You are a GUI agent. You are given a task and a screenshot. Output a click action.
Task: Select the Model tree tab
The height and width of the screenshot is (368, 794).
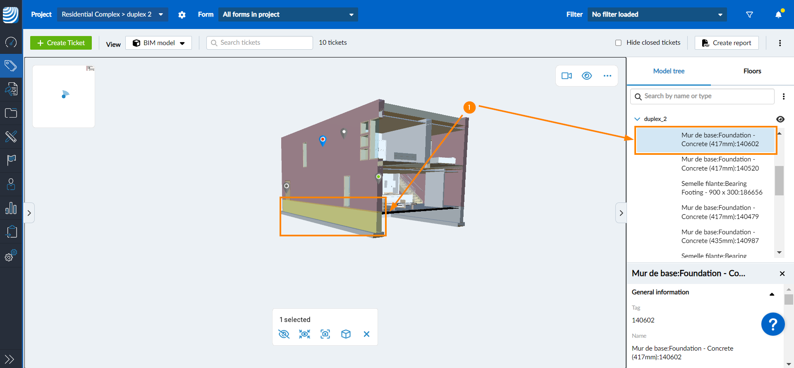[x=669, y=71]
